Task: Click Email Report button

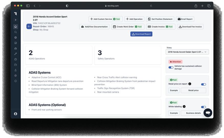Action: (185, 19)
